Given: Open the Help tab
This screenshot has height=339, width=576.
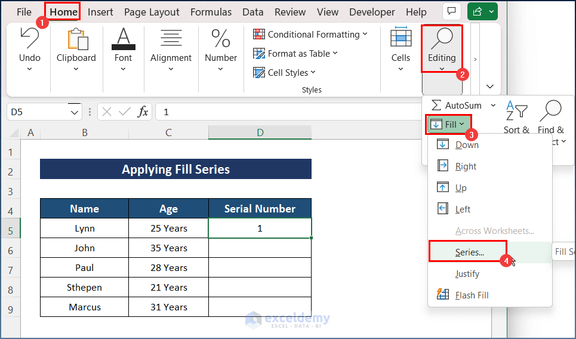Looking at the screenshot, I should tap(416, 12).
